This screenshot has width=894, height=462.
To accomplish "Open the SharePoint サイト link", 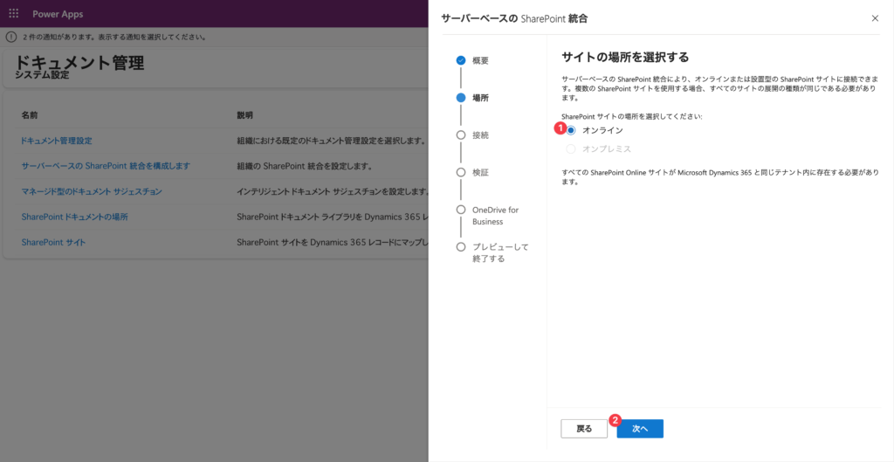I will (x=53, y=242).
